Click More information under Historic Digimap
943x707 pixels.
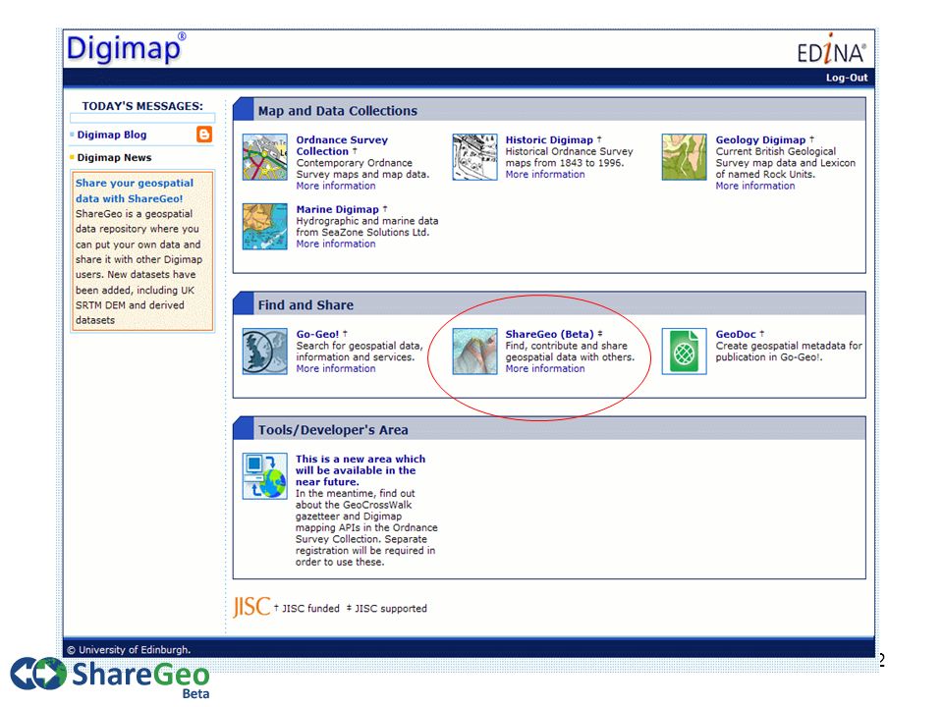coord(545,175)
